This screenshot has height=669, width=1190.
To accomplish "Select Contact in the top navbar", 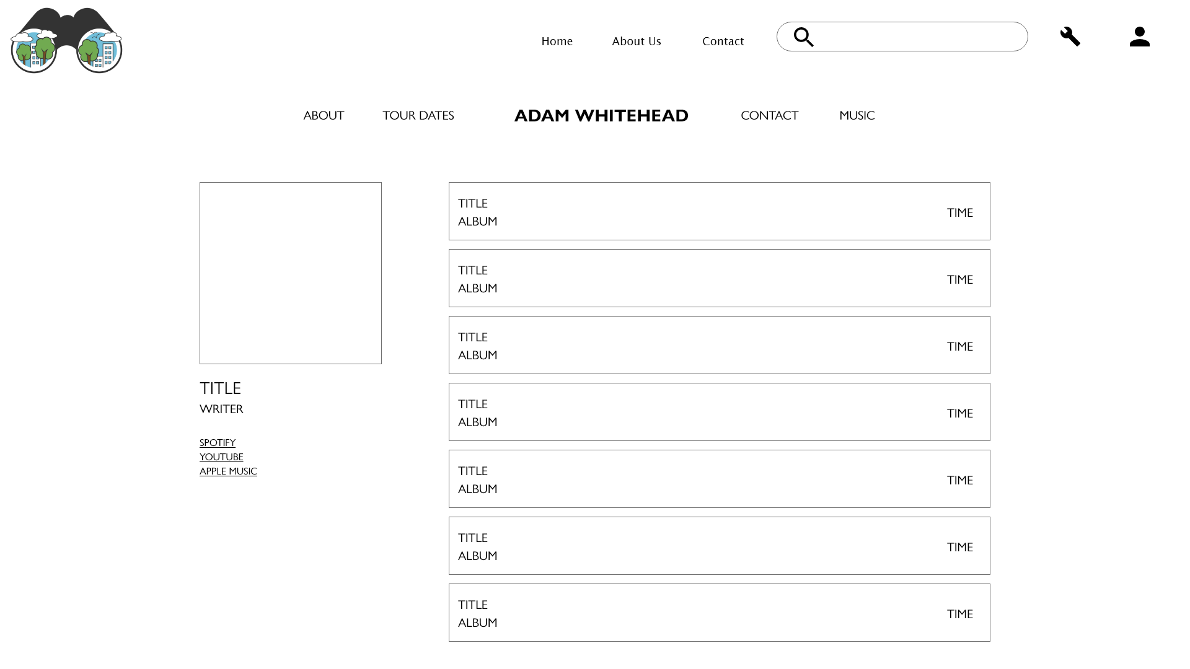I will [x=723, y=41].
